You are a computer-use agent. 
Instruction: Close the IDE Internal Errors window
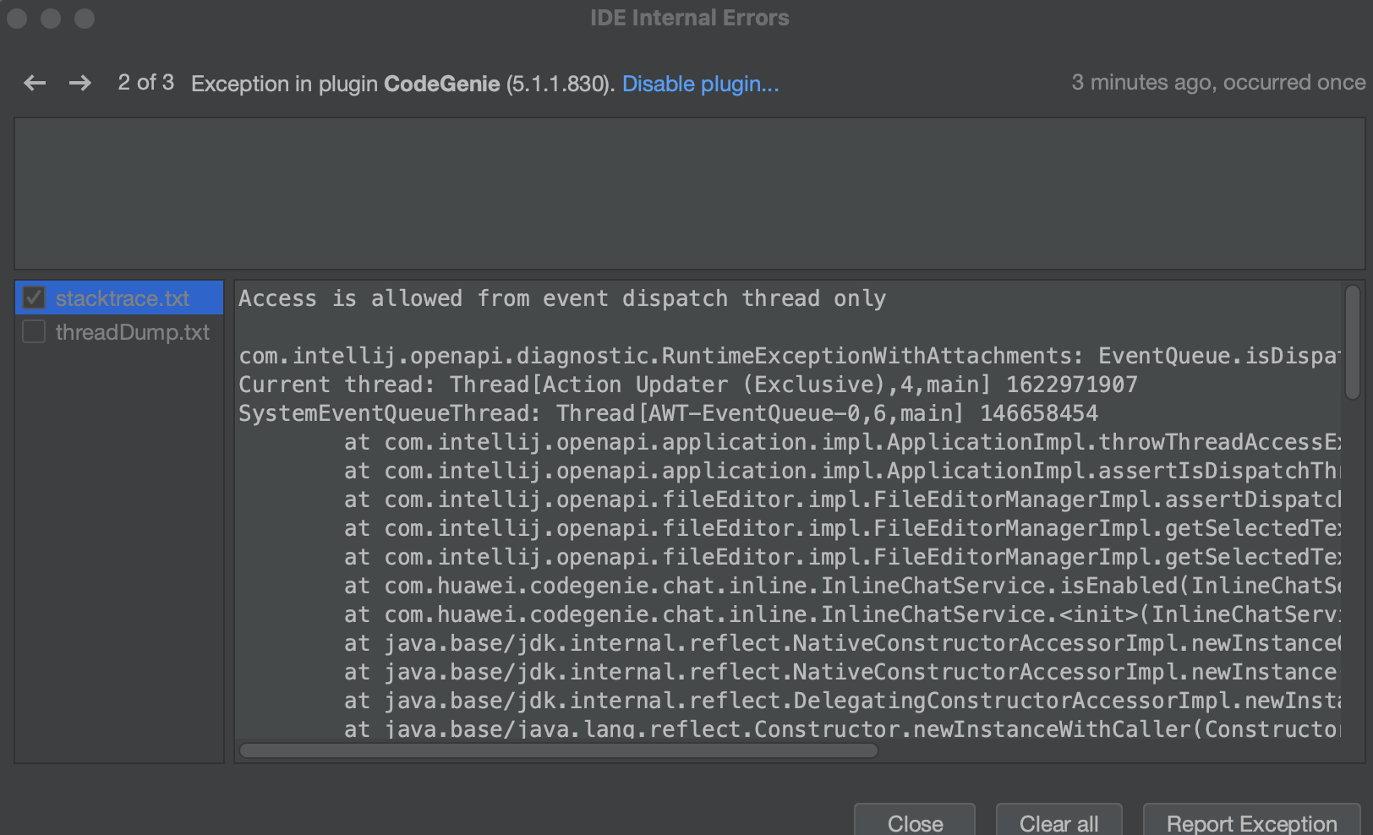17,19
